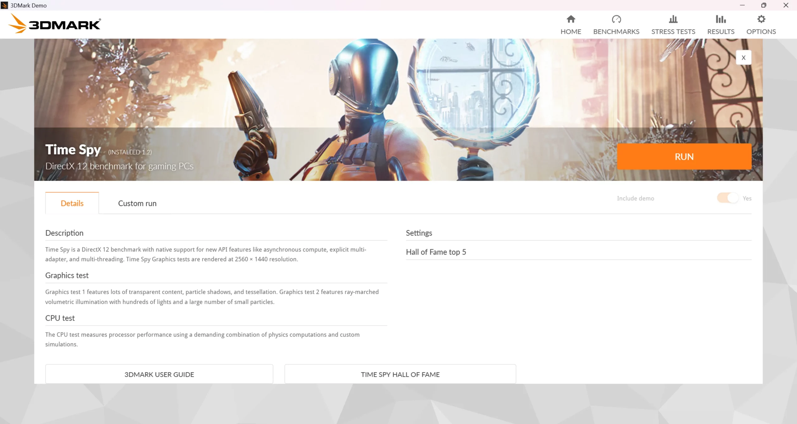The width and height of the screenshot is (797, 424).
Task: Switch to the Custom run tab
Action: coord(137,203)
